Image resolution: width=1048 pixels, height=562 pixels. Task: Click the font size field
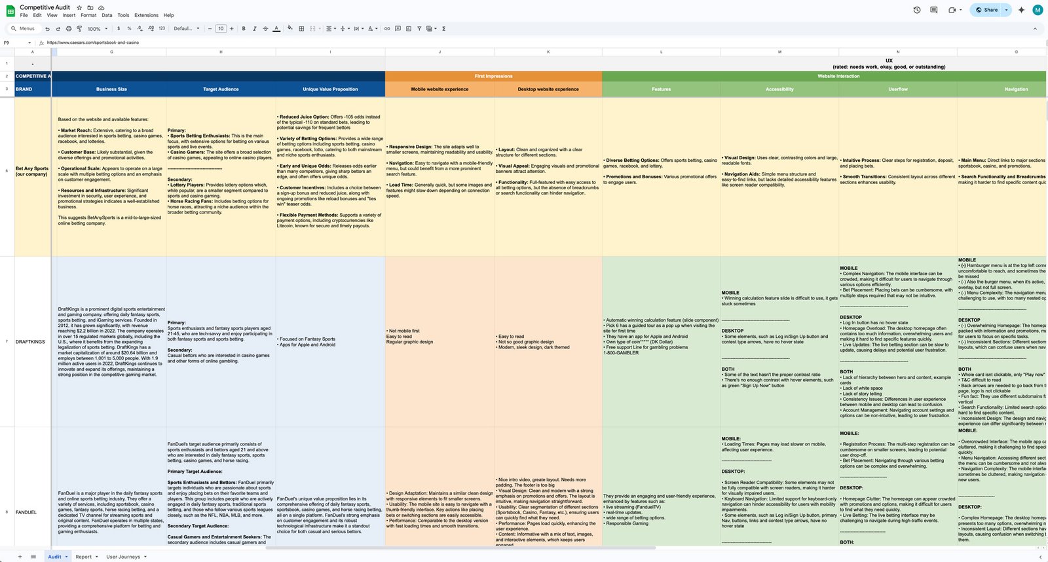coord(221,29)
